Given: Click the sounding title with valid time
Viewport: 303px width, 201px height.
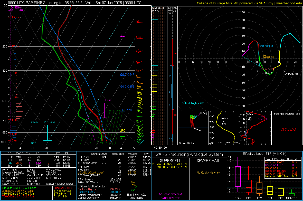Looking at the screenshot, I should point(74,3).
